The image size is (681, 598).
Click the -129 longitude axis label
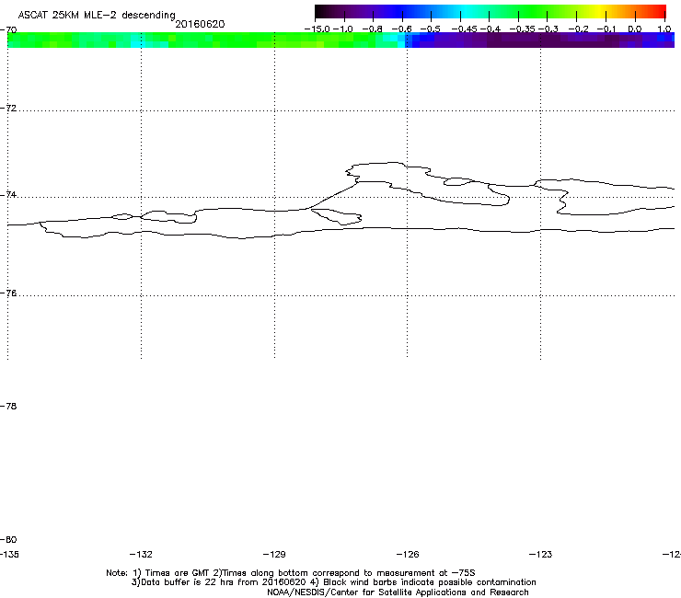pyautogui.click(x=274, y=554)
